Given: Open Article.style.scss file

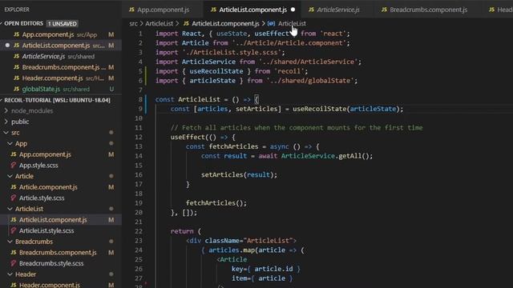Looking at the screenshot, I should 61,198.
